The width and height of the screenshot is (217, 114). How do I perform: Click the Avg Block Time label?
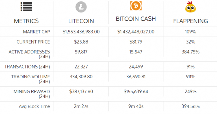tap(34, 106)
